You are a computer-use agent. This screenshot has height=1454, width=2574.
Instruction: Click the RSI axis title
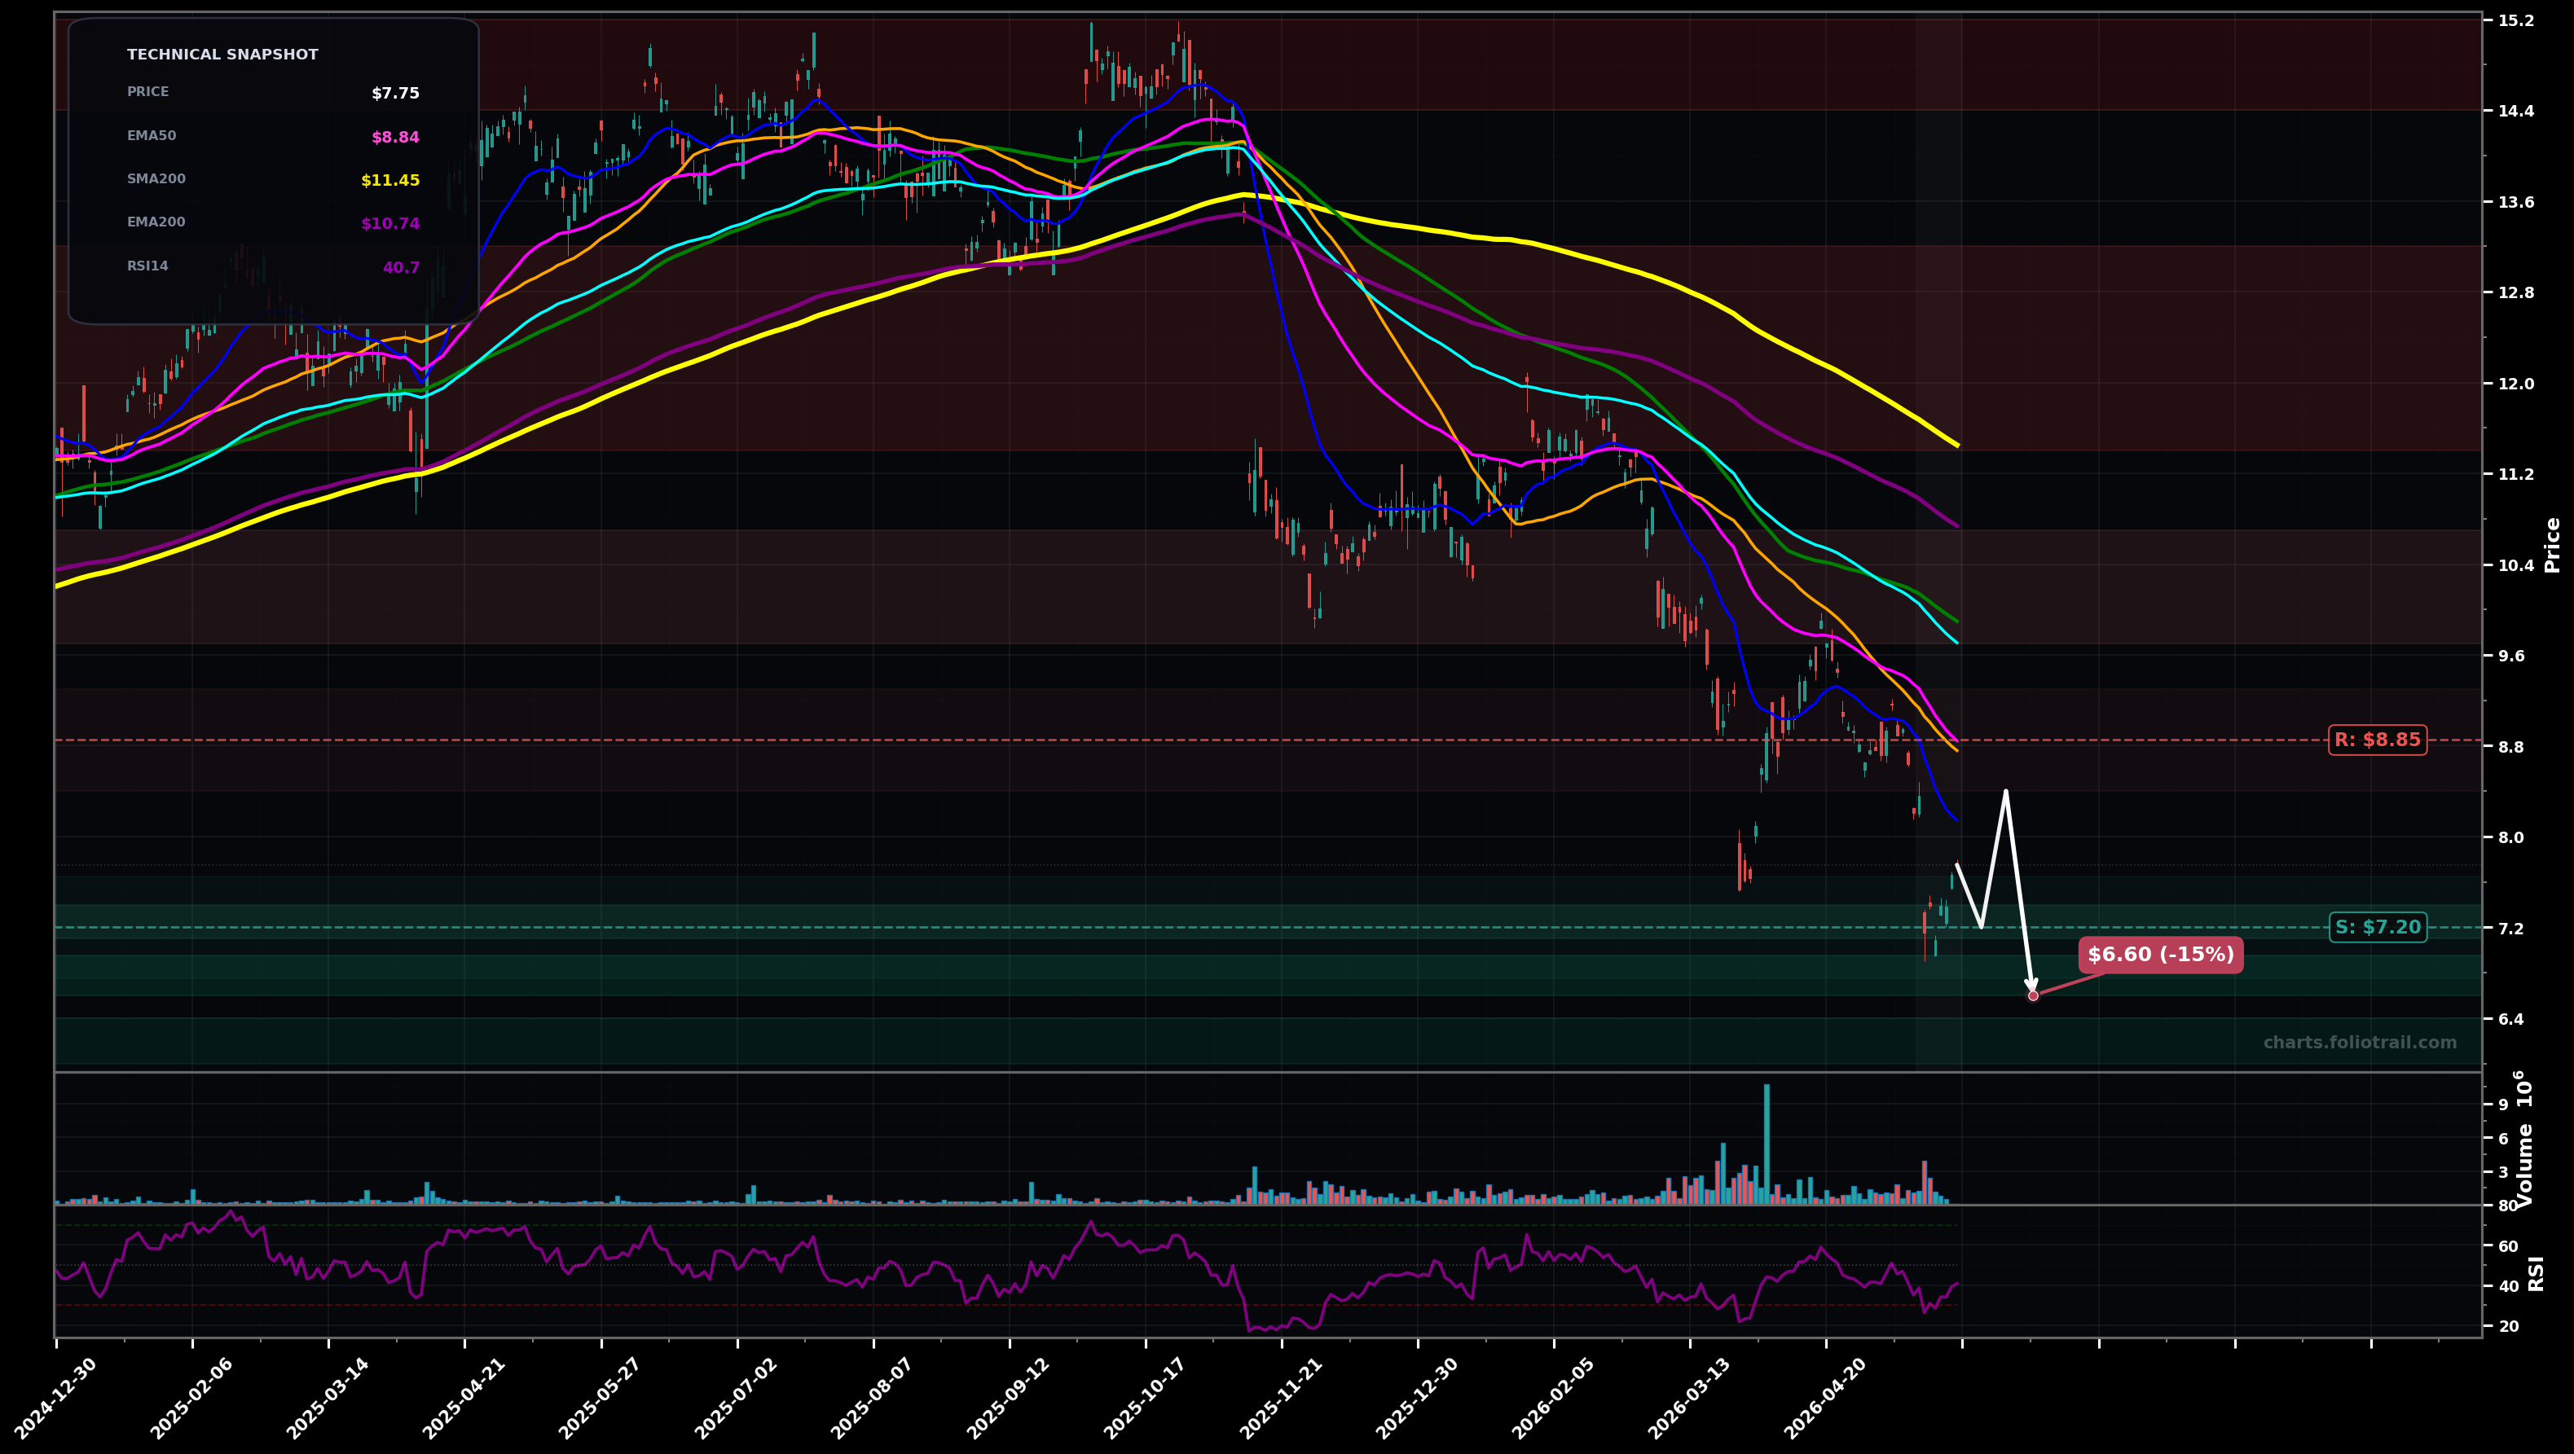[x=2537, y=1273]
